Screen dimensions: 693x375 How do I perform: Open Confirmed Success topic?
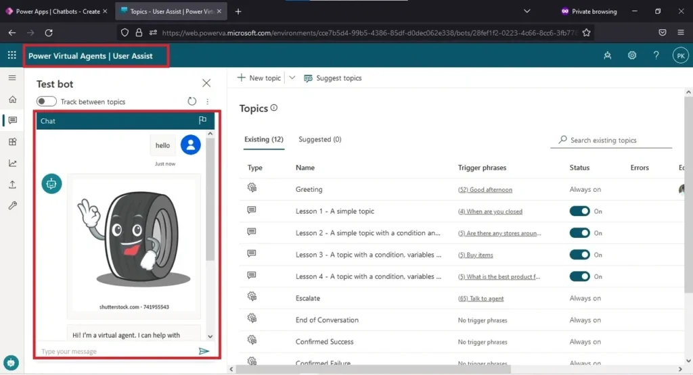point(324,342)
